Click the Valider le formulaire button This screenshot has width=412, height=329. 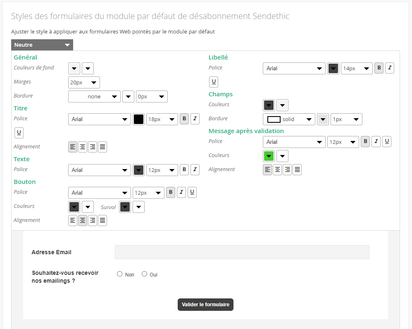tap(205, 305)
